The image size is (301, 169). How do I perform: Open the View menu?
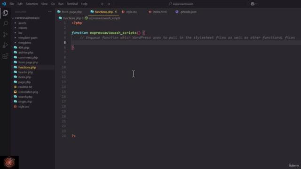(x=44, y=4)
